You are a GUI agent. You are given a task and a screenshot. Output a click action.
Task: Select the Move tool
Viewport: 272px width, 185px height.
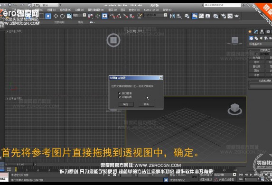[x=56, y=16]
